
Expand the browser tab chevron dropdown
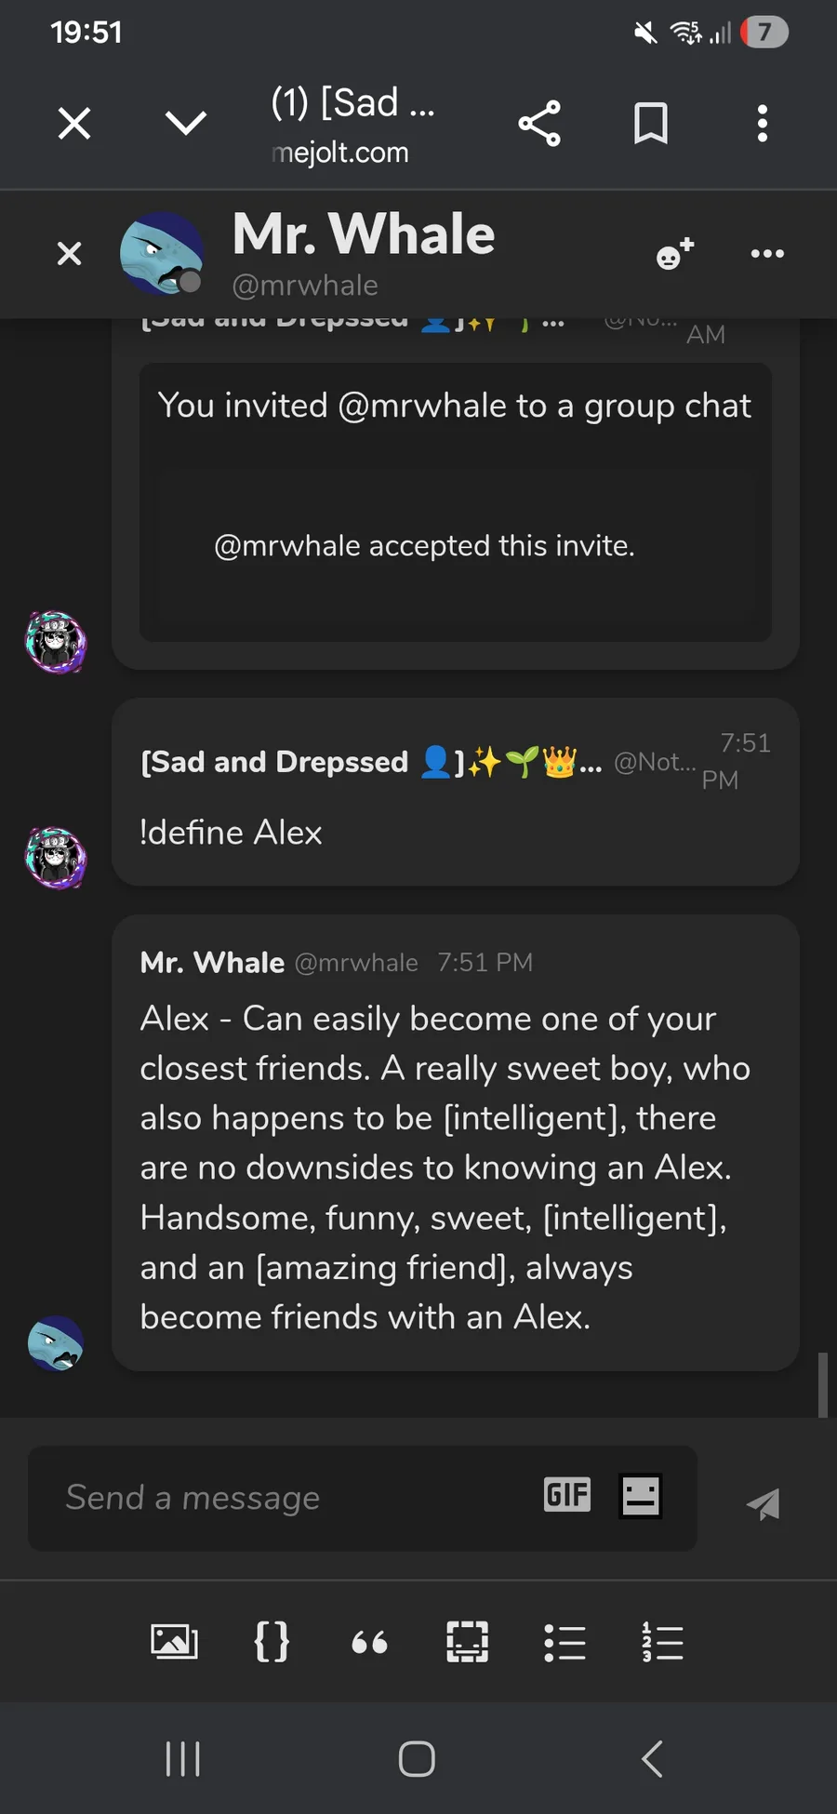(186, 123)
